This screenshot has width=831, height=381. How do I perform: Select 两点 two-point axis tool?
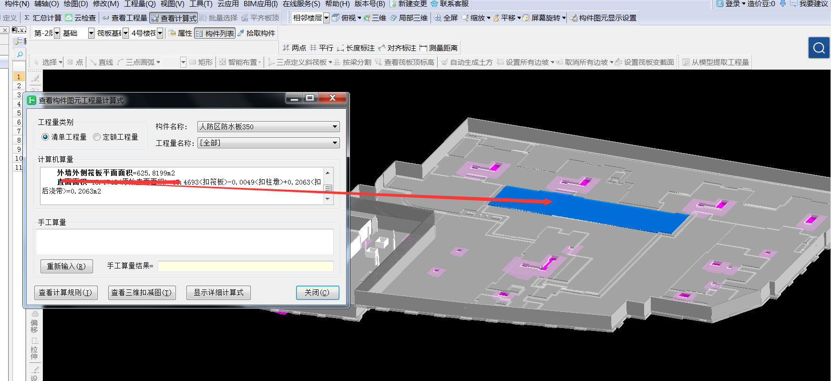294,48
